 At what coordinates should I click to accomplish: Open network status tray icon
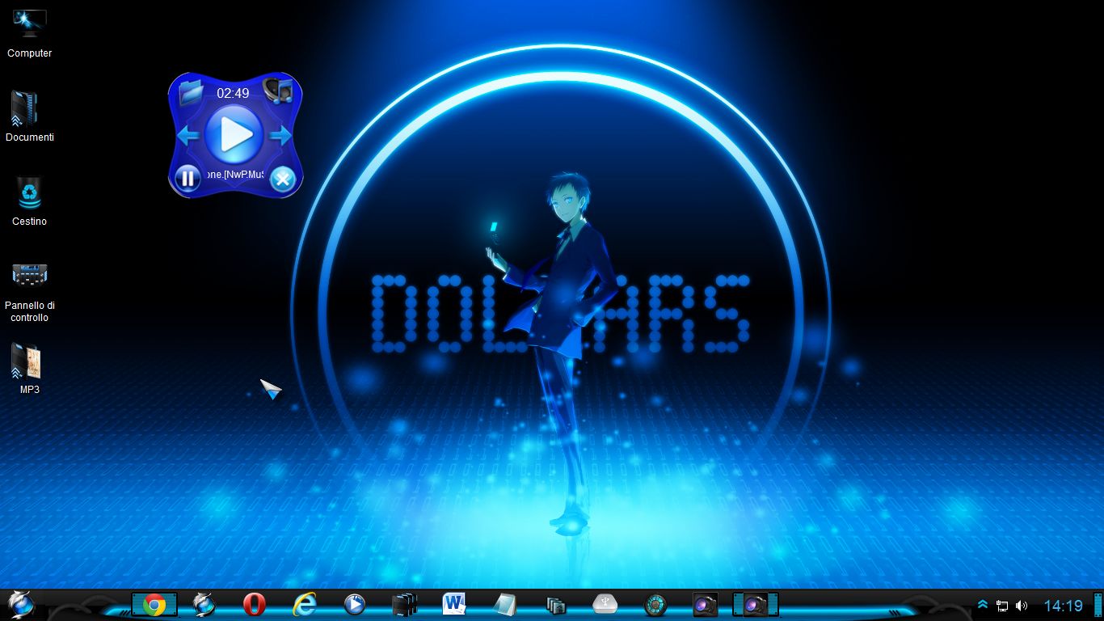point(1002,605)
